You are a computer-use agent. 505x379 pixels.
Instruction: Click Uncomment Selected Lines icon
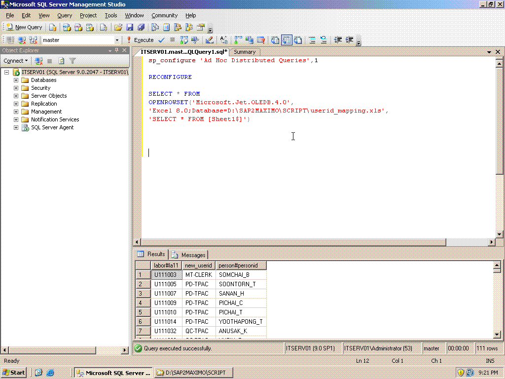tap(324, 40)
